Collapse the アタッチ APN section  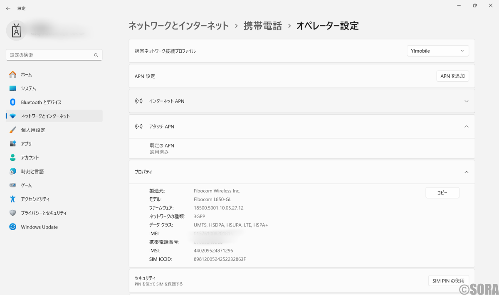pyautogui.click(x=466, y=126)
